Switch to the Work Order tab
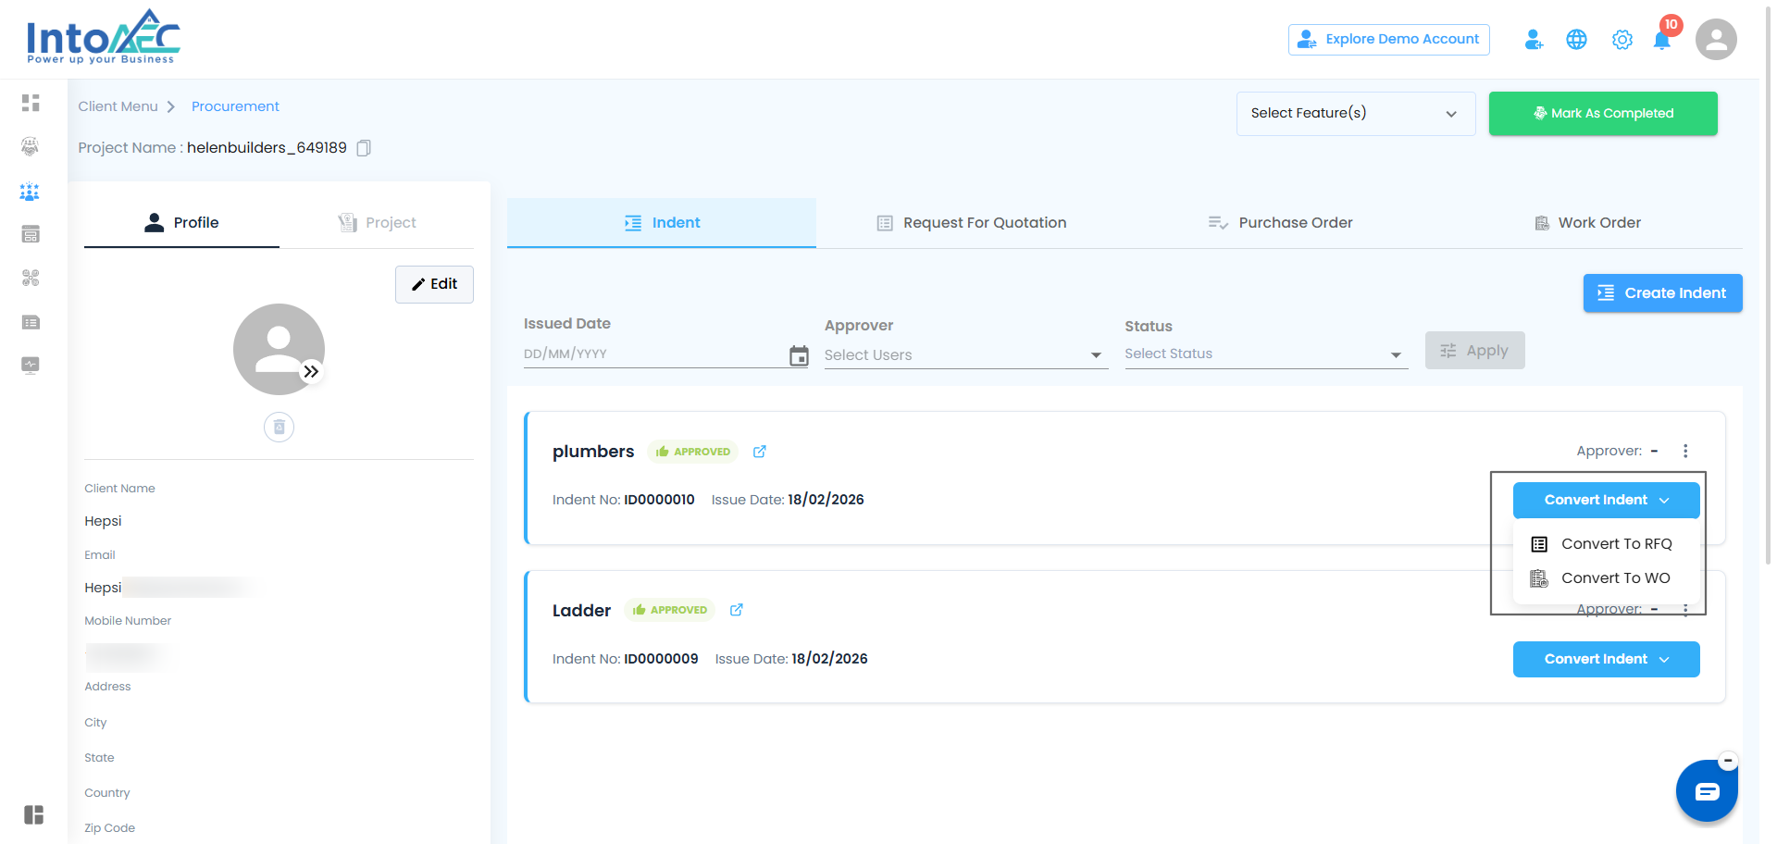The height and width of the screenshot is (844, 1777). tap(1588, 223)
